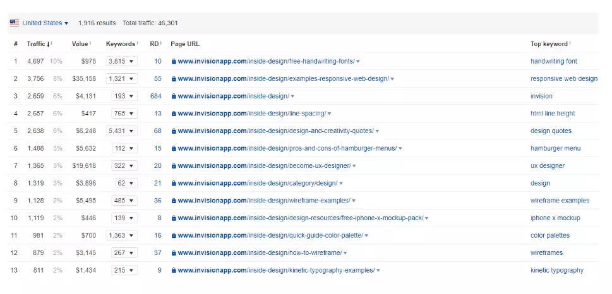
Task: Click the lock icon on the line-spacing row
Action: (x=174, y=114)
